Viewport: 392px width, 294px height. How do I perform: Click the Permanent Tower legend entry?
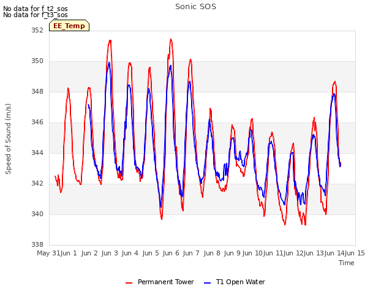(160, 282)
